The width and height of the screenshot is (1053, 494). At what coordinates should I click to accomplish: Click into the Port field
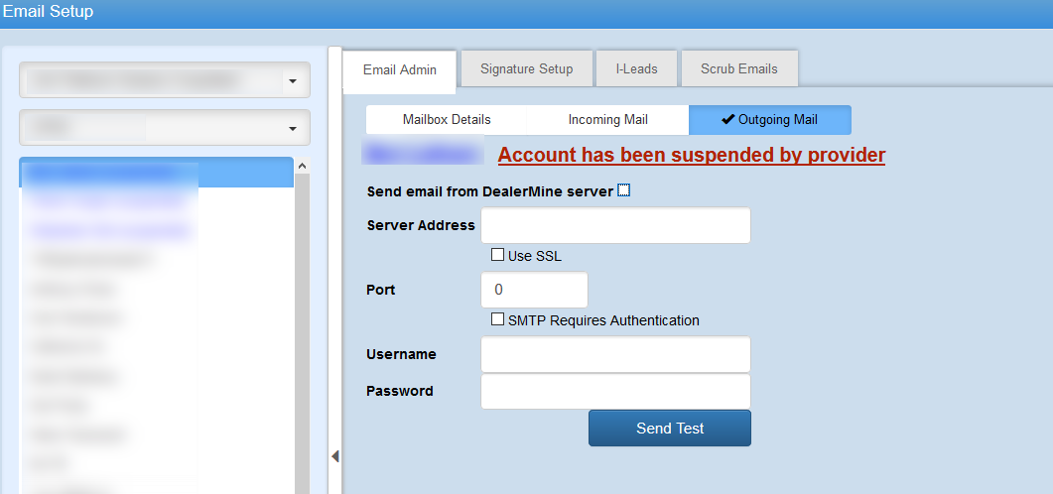(534, 290)
